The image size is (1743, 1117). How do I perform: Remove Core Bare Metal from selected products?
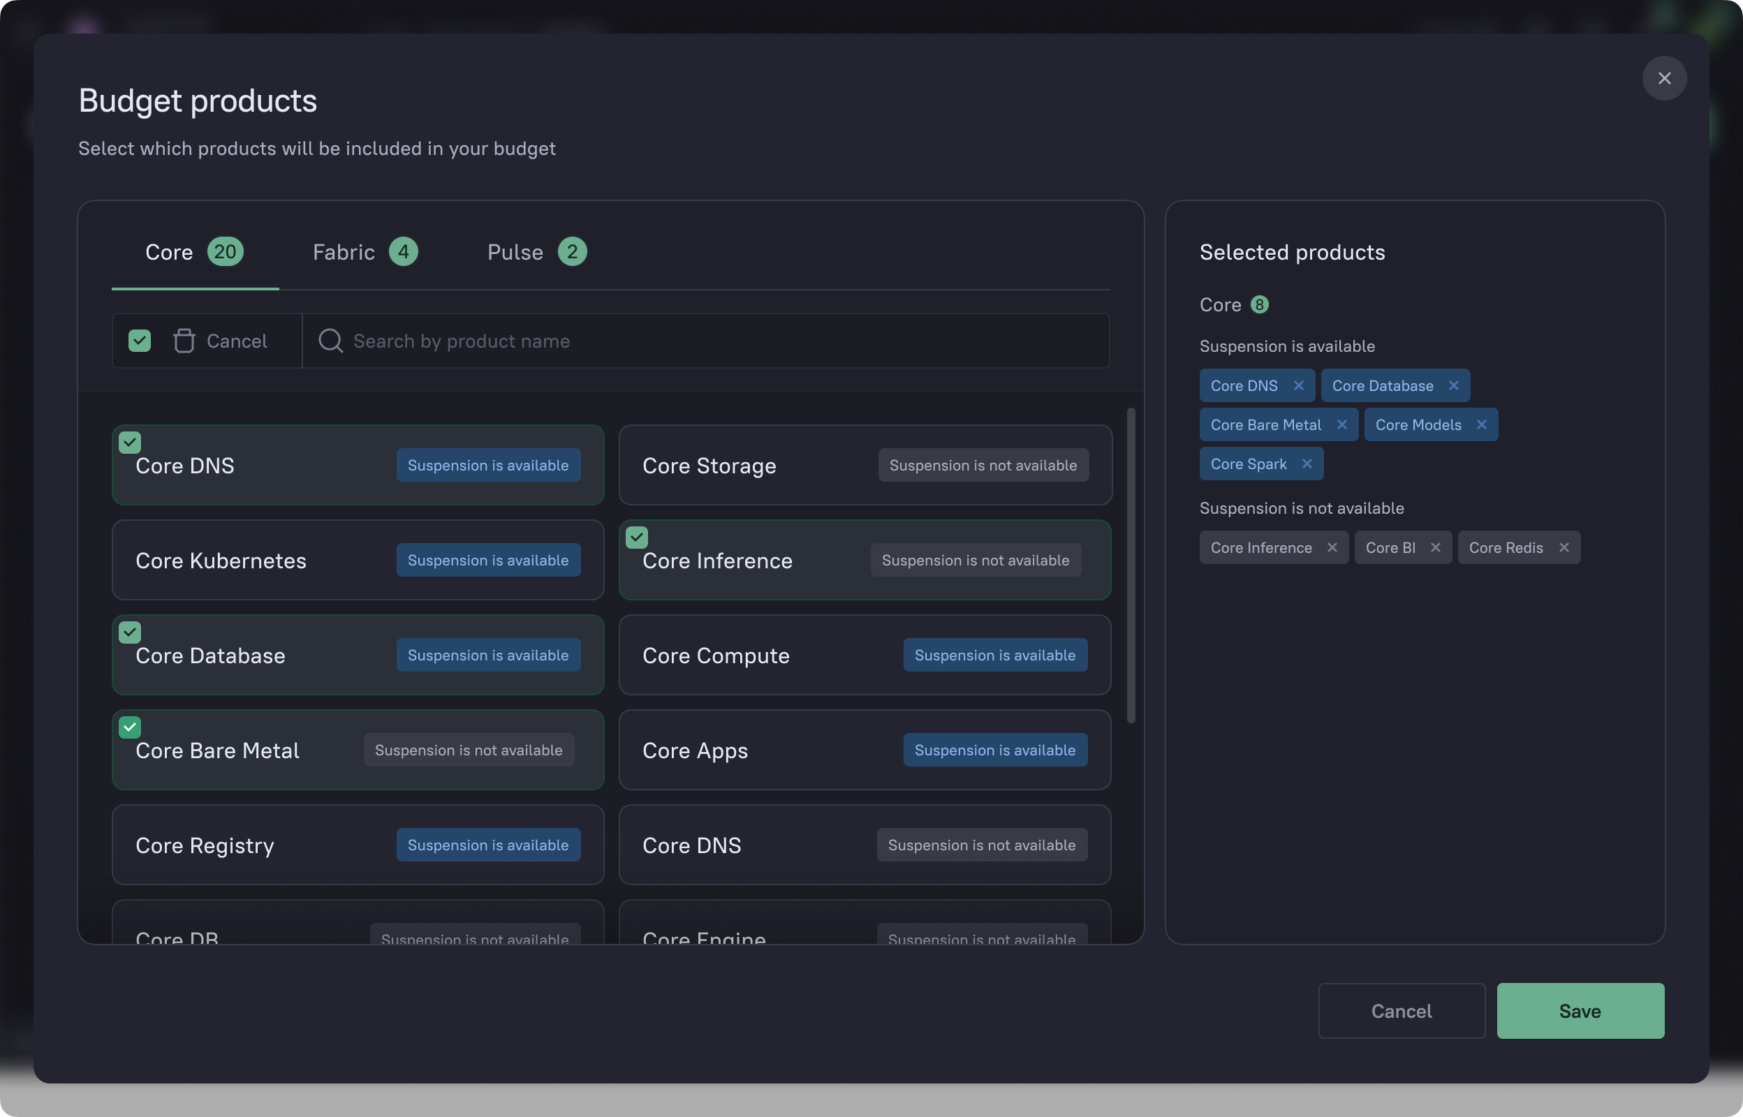pos(1342,424)
